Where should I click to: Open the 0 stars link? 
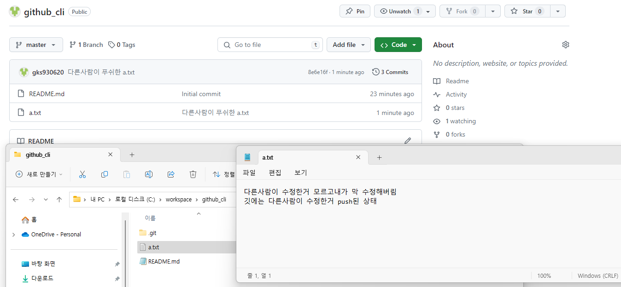pos(449,108)
